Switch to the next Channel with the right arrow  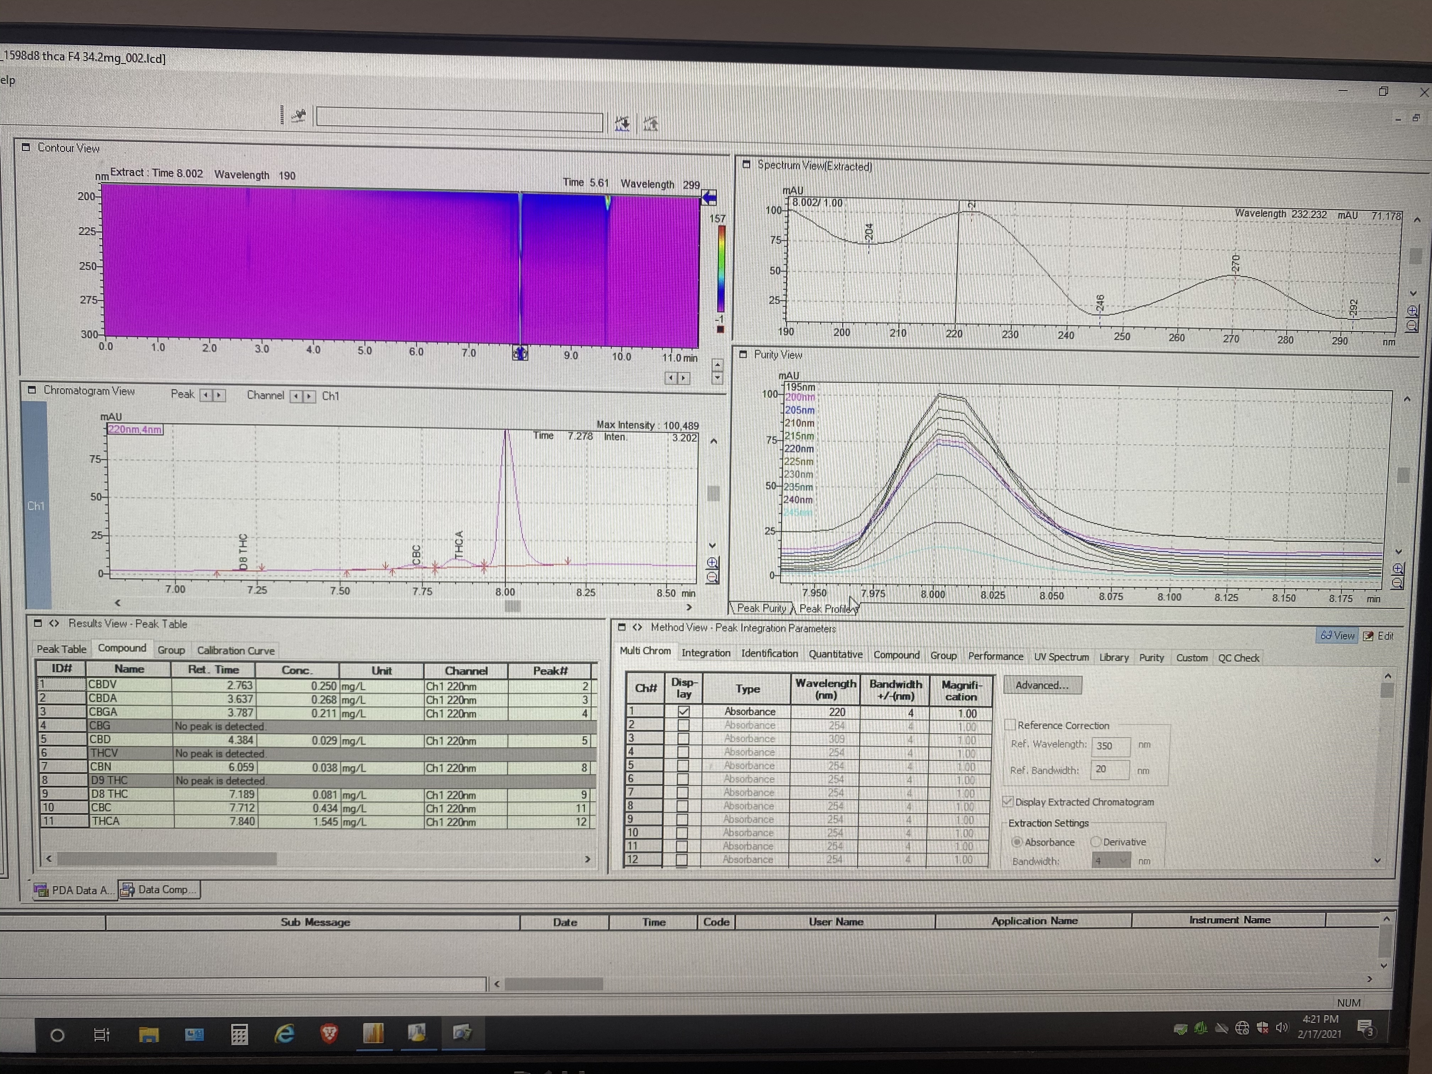tap(309, 396)
